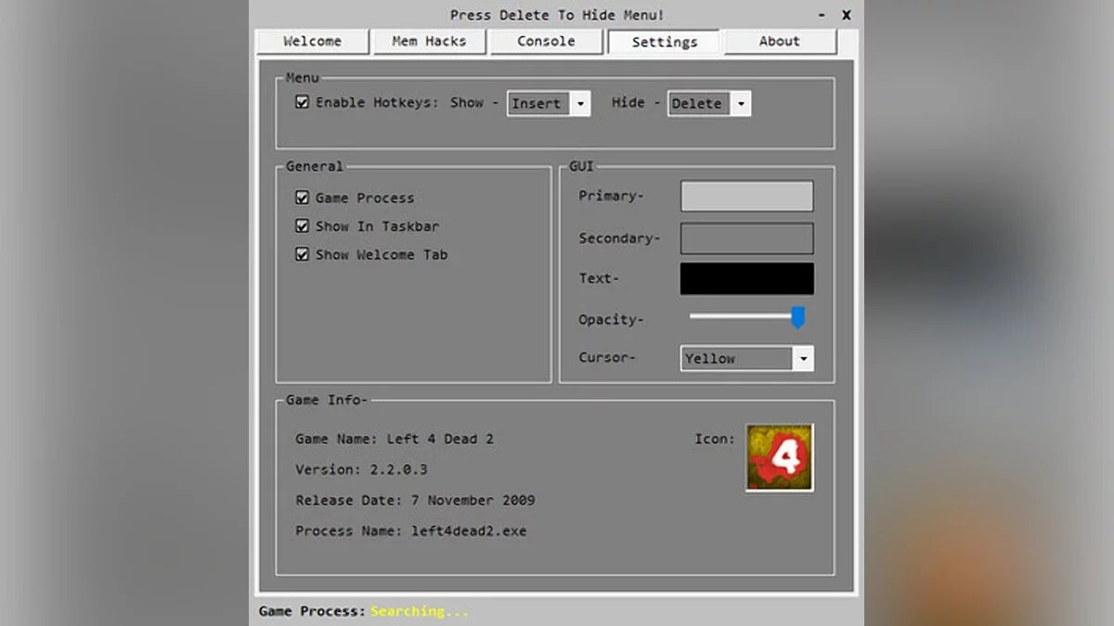
Task: Close the trainer window with X
Action: click(x=846, y=15)
